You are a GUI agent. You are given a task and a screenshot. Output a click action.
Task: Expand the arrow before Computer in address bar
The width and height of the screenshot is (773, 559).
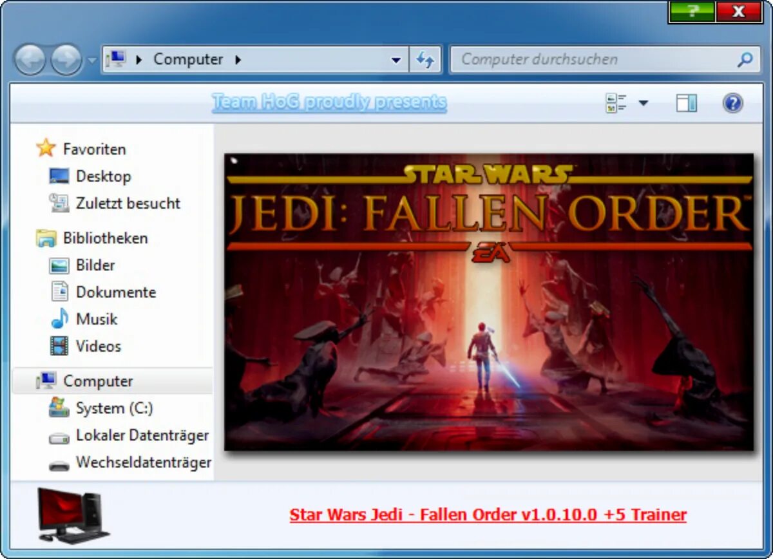pos(138,60)
